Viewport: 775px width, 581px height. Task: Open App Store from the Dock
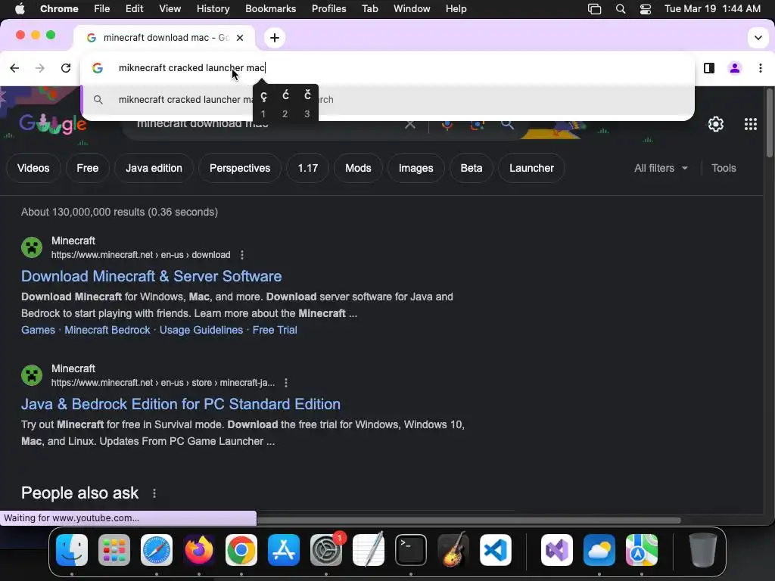[284, 550]
